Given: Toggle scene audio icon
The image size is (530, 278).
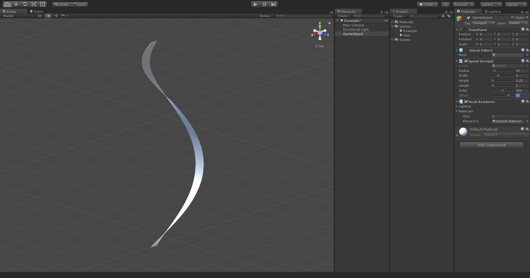Looking at the screenshot, I should coord(56,16).
